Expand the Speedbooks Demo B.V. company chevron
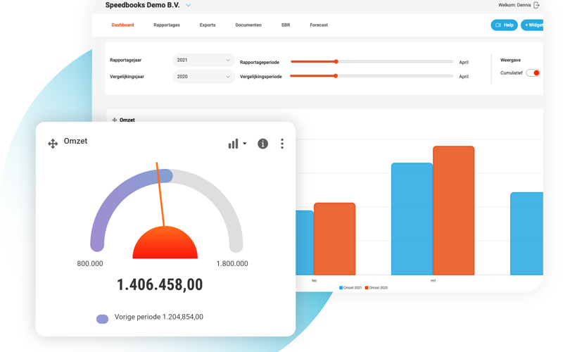 click(x=189, y=5)
